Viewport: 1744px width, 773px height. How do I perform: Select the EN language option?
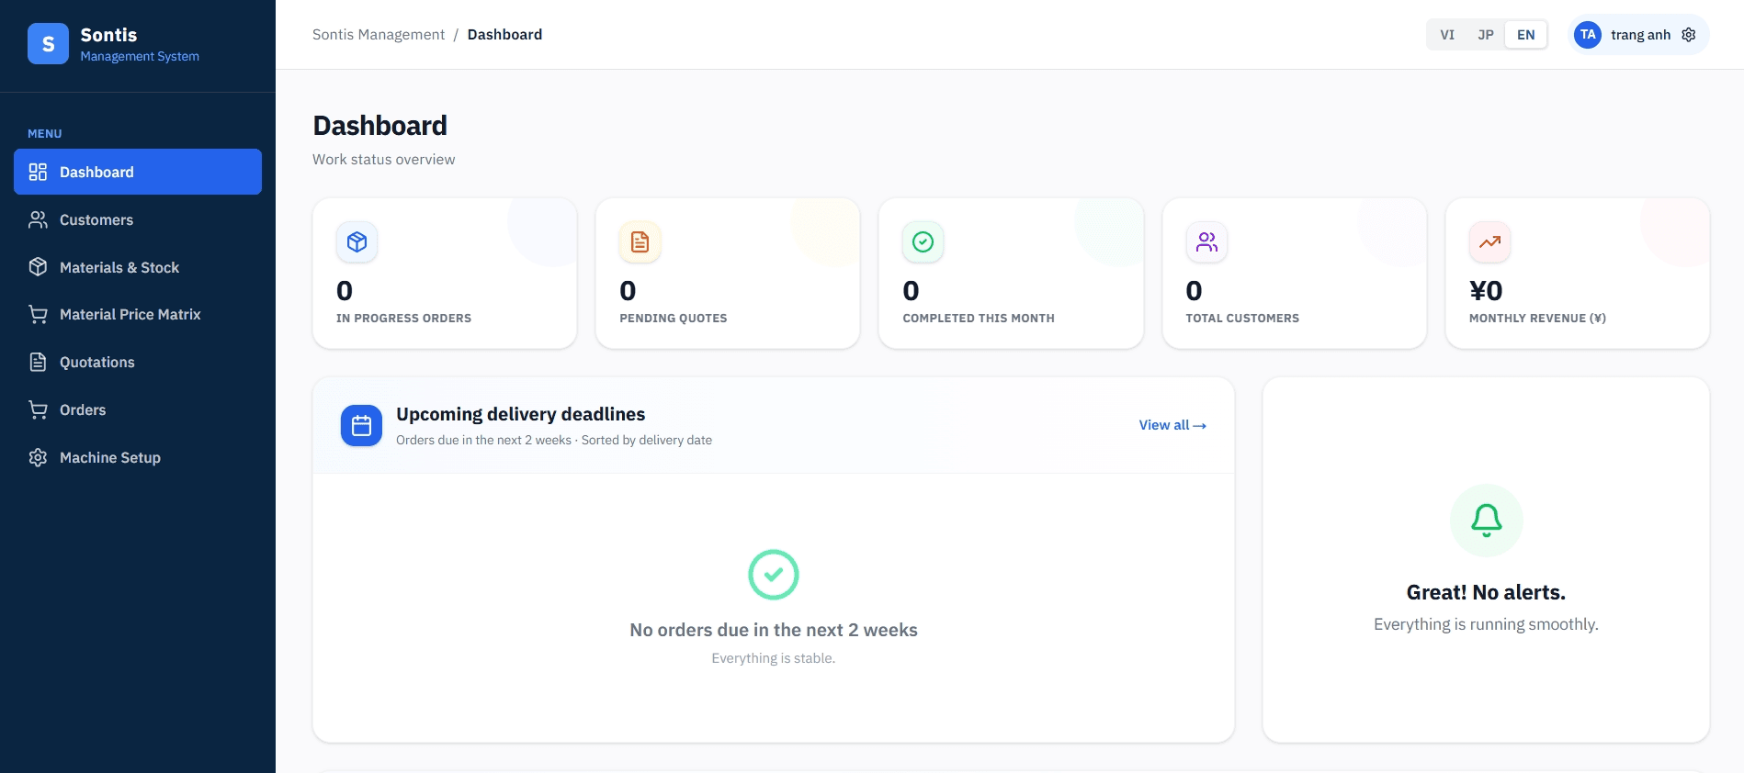(x=1526, y=35)
